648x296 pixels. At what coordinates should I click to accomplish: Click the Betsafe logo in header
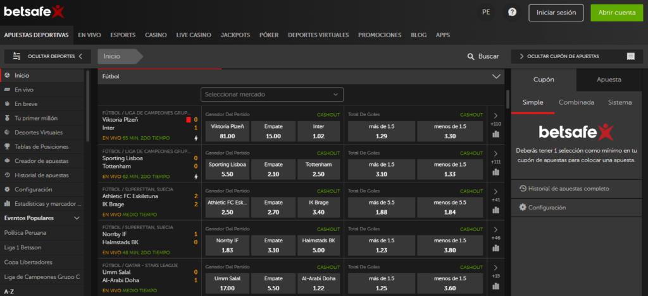click(34, 13)
